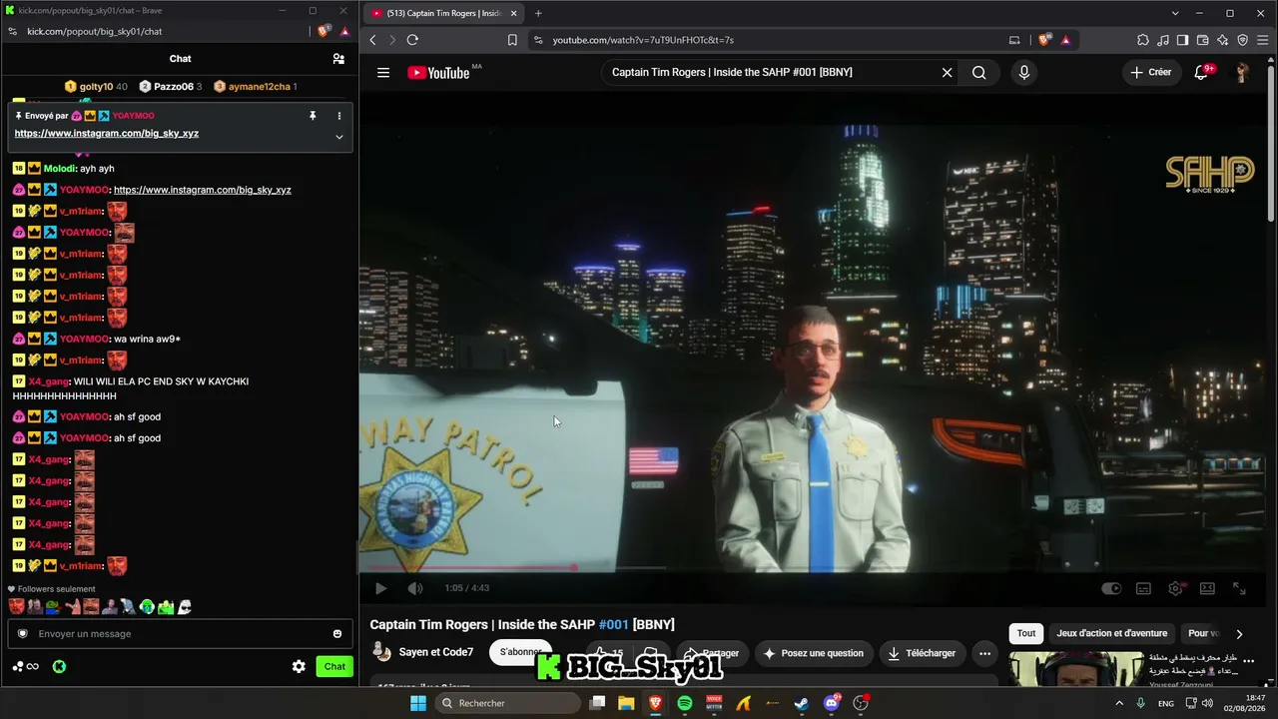Open pinned message three-dot options

point(338,116)
